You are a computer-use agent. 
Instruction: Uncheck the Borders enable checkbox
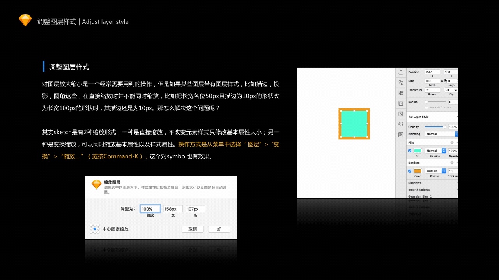410,171
